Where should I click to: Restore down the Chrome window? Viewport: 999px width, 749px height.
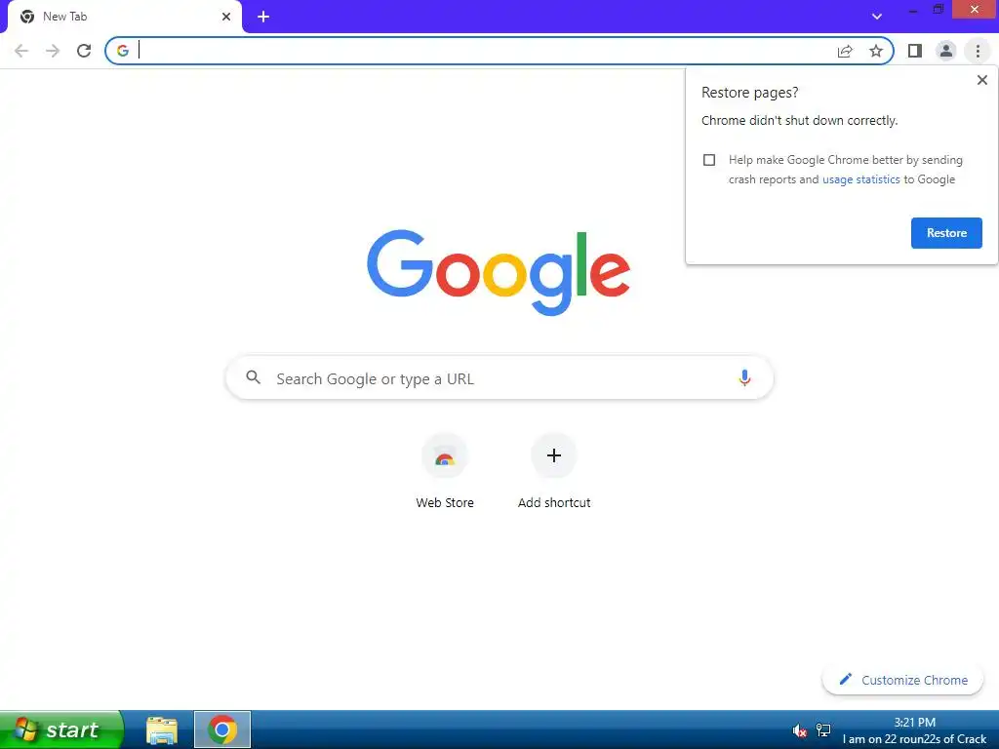point(939,10)
